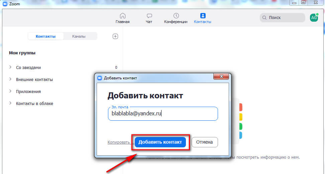Image resolution: width=325 pixels, height=174 pixels.
Task: Click the Home house icon
Action: (123, 16)
